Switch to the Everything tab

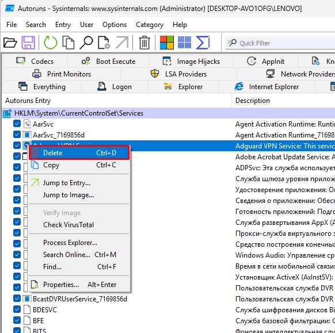(42, 87)
